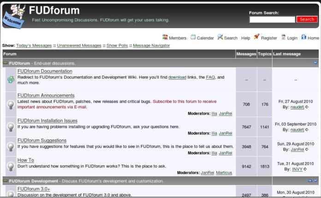Click topic count 1813 for How To
The height and width of the screenshot is (198, 321).
265,167
